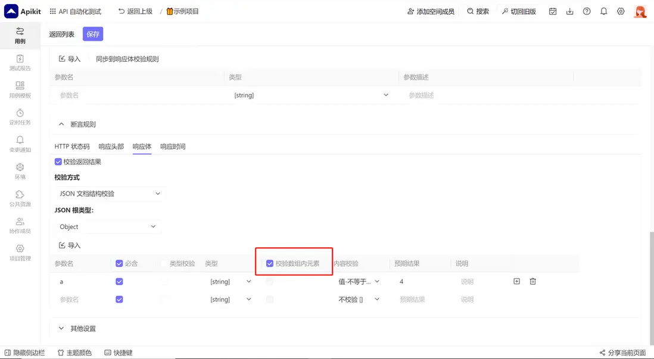The width and height of the screenshot is (654, 359).
Task: Open JSON 文档结构校验 dropdown
Action: (110, 193)
